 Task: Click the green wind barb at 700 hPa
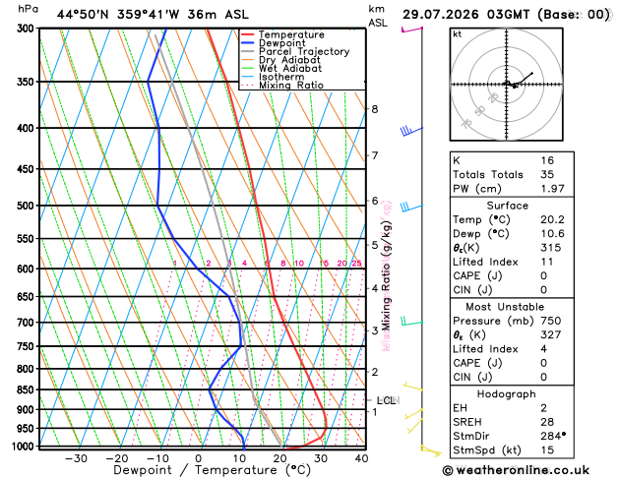411,321
